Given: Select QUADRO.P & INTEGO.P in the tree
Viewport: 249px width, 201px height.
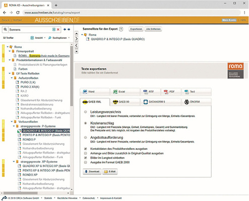Looking at the screenshot, I should pos(46,131).
